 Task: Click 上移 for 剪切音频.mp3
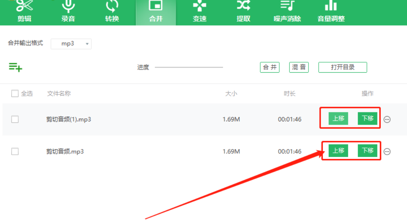pyautogui.click(x=338, y=151)
